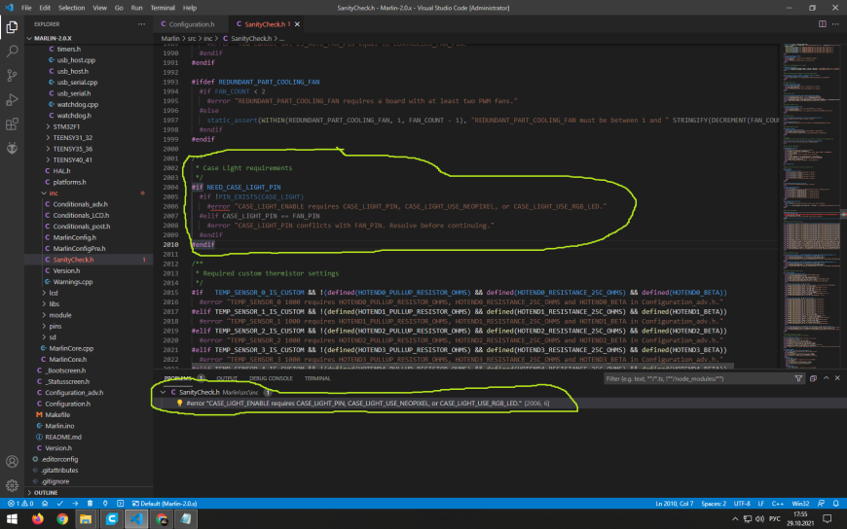Click the code minimap on the right
Viewport: 847px width, 529px height.
812,205
